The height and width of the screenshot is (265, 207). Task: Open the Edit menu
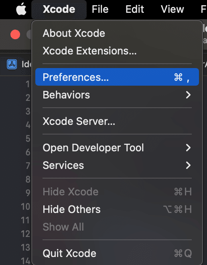(x=135, y=9)
